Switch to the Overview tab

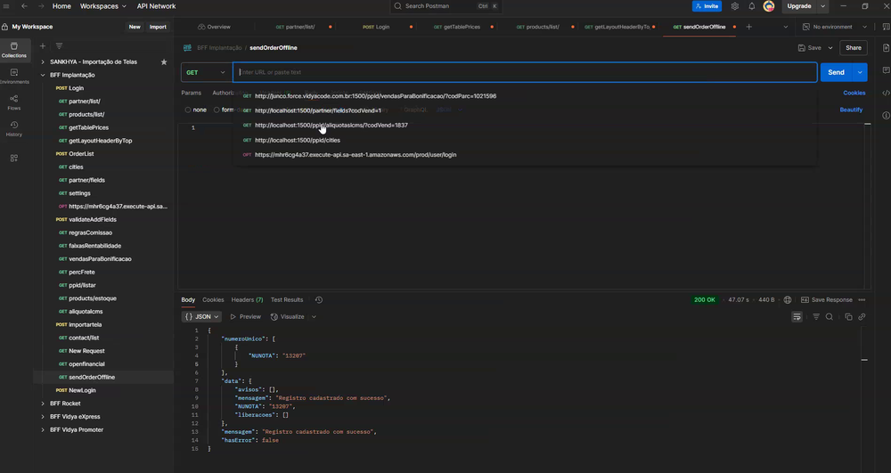[x=214, y=27]
